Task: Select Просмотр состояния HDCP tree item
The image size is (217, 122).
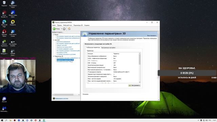Action: 64,47
